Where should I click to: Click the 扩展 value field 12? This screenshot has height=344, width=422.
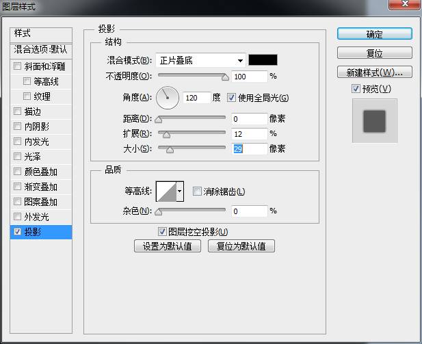point(249,134)
